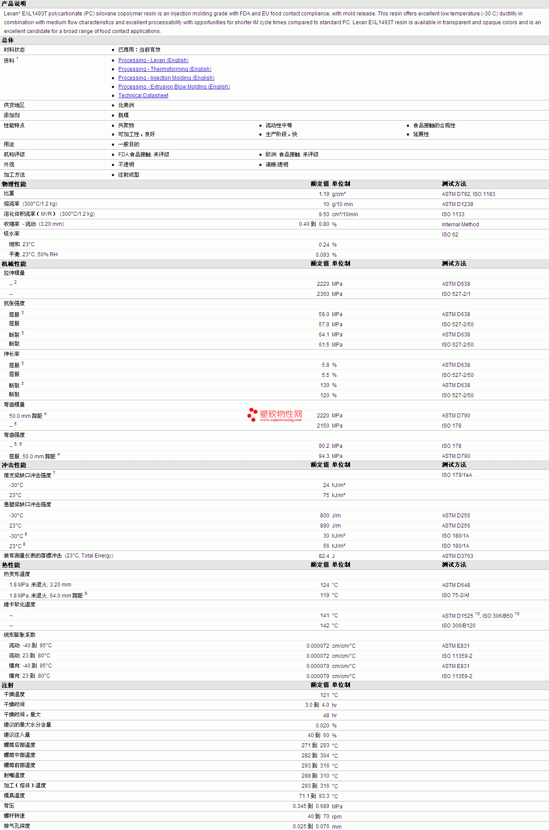Viewport: 549px width, 830px height.
Task: Click the 模具温度 row label
Action: click(x=14, y=796)
